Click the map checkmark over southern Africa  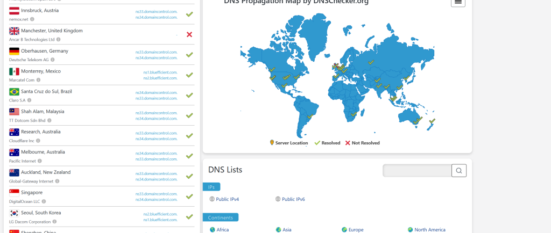(x=354, y=114)
